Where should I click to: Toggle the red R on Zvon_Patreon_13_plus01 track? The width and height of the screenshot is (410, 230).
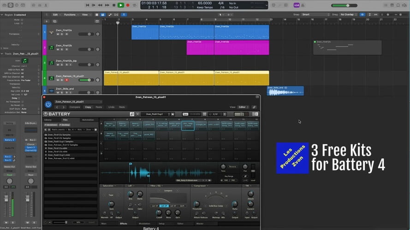(x=67, y=80)
